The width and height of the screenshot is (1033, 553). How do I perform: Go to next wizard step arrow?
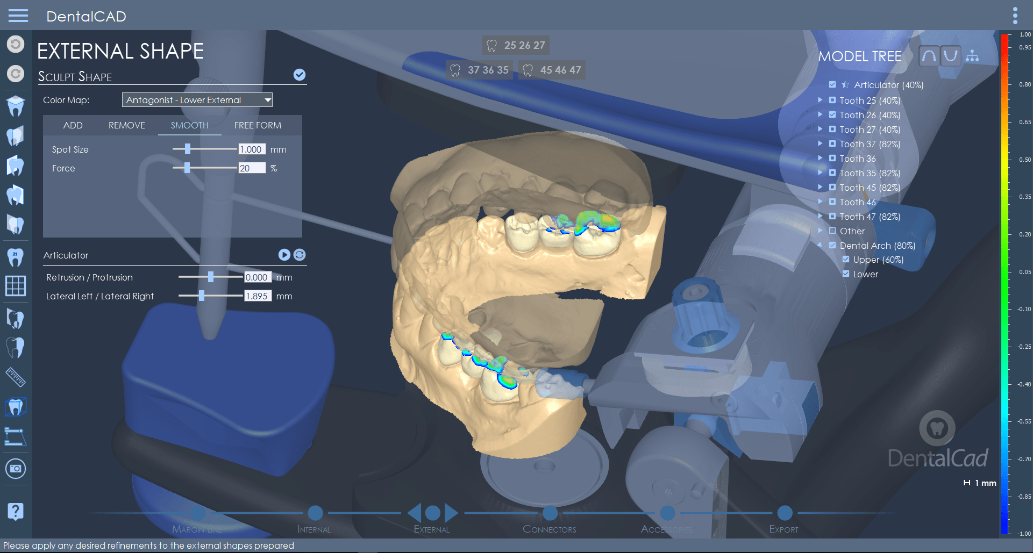tap(451, 513)
